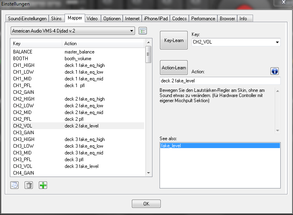The image size is (293, 215).
Task: Select the CH4_GAIN row
Action: pos(78,173)
